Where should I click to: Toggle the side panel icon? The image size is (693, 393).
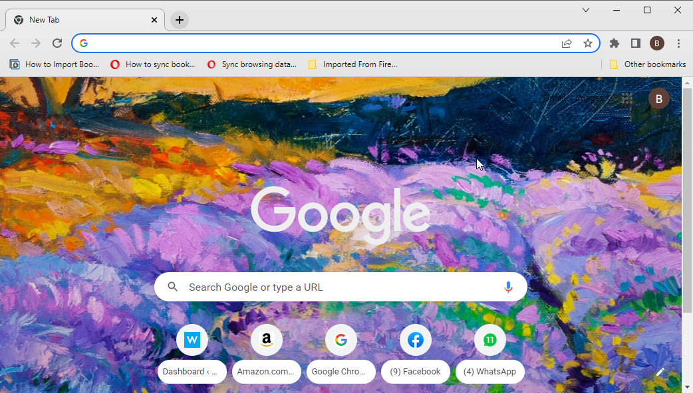pyautogui.click(x=636, y=43)
